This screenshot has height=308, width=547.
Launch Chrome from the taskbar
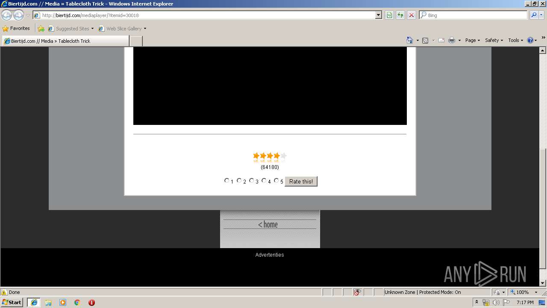click(77, 302)
